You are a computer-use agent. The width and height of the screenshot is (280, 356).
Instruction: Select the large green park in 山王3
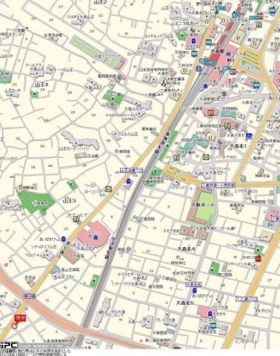[37, 202]
